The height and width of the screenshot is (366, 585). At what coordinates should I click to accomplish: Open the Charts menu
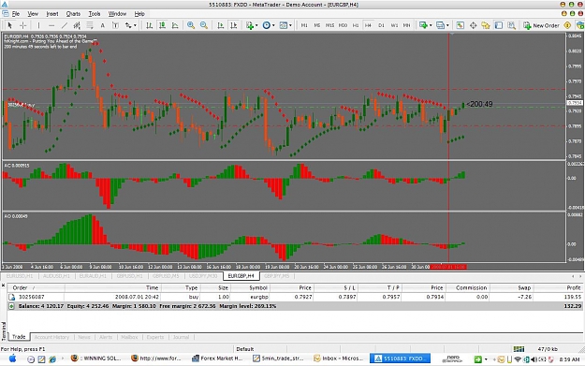coord(73,14)
